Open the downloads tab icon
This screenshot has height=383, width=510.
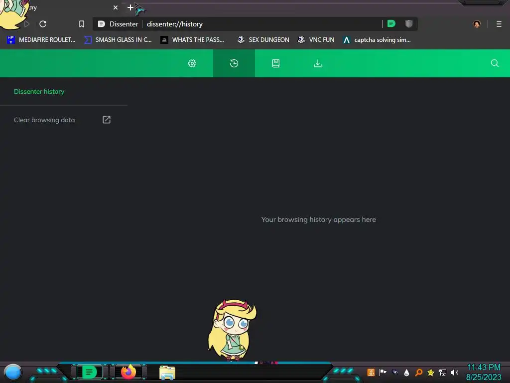(x=317, y=63)
